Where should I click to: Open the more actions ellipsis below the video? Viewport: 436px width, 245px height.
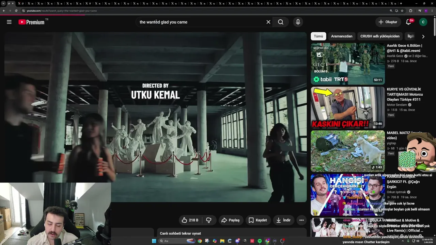[301, 220]
